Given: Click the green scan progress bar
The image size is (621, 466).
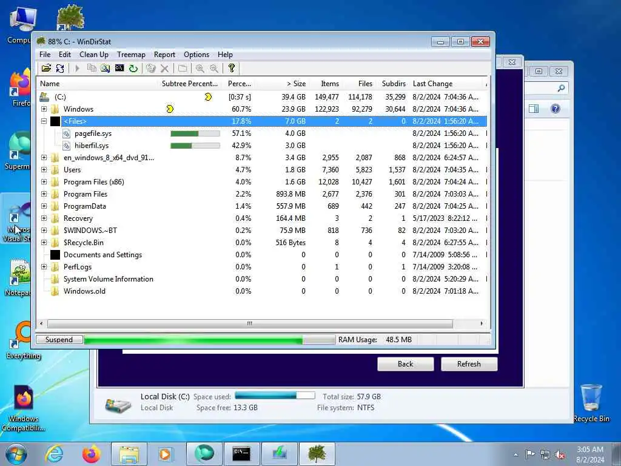Looking at the screenshot, I should click(x=209, y=340).
